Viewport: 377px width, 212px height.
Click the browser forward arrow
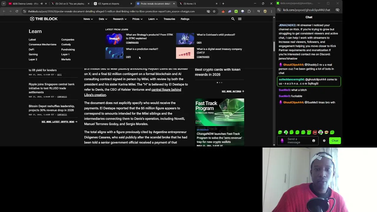(x=10, y=11)
